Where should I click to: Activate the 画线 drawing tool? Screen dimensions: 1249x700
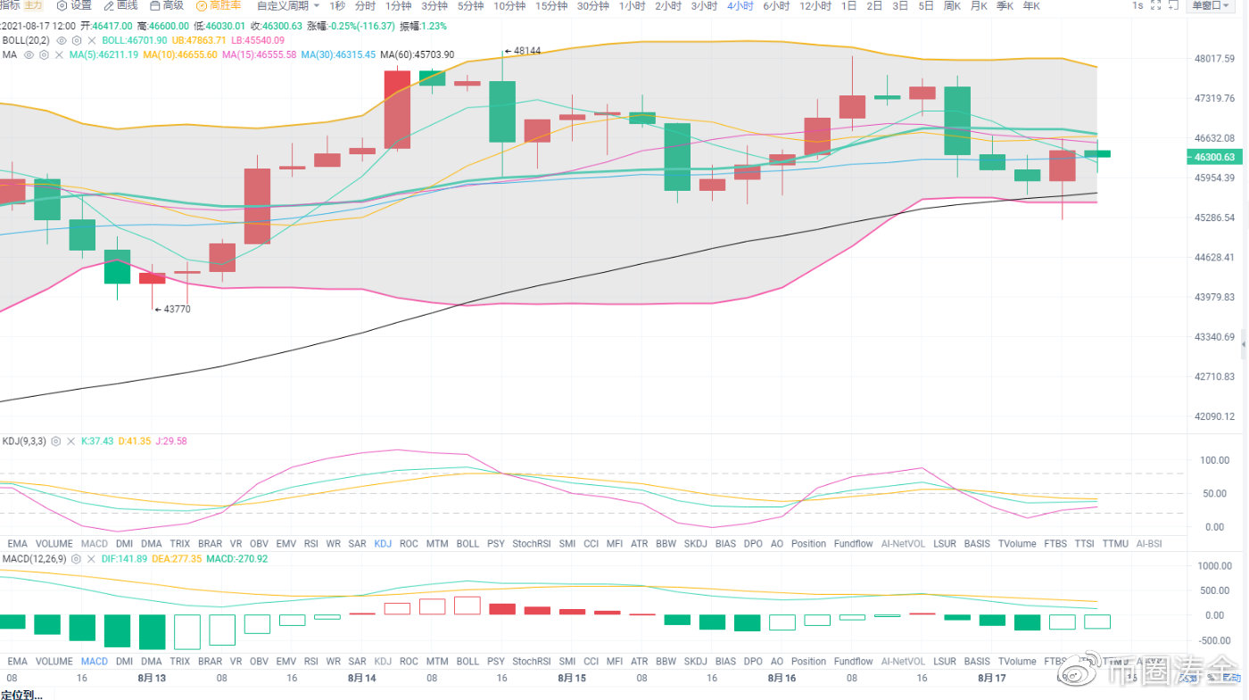(x=120, y=5)
